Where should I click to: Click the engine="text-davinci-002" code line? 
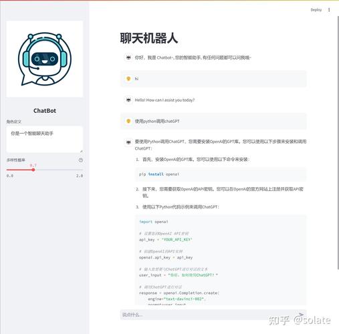(177, 299)
